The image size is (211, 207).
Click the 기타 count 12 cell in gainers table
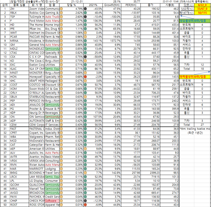click(x=202, y=65)
